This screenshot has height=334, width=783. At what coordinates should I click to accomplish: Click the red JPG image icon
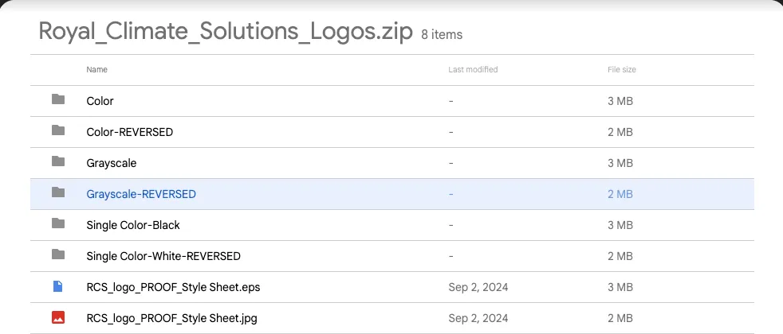tap(57, 317)
